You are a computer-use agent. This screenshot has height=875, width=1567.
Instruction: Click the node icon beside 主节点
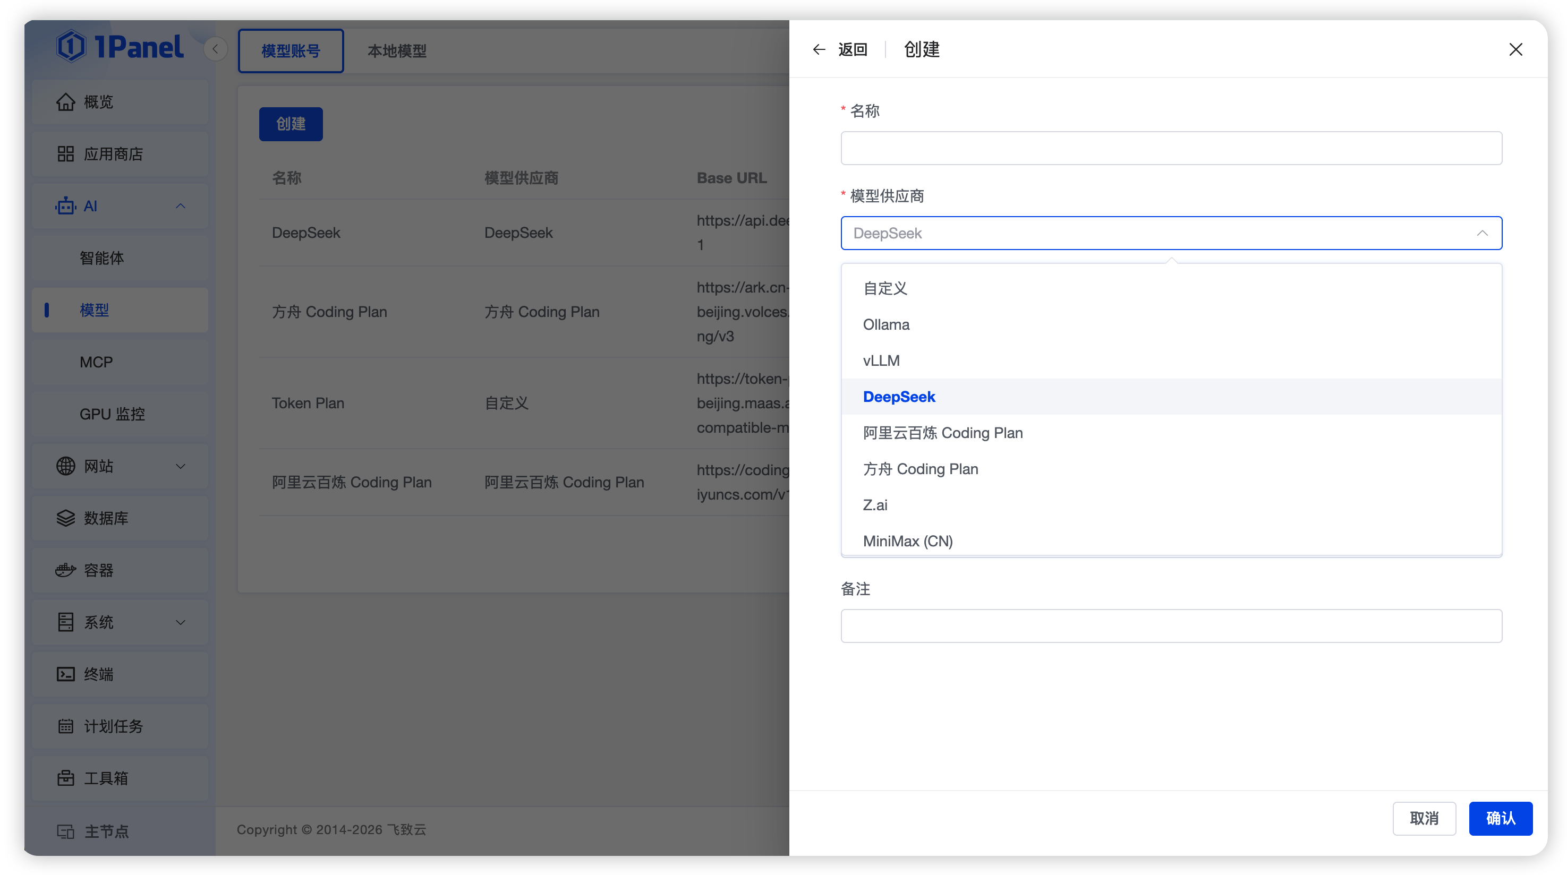coord(66,831)
